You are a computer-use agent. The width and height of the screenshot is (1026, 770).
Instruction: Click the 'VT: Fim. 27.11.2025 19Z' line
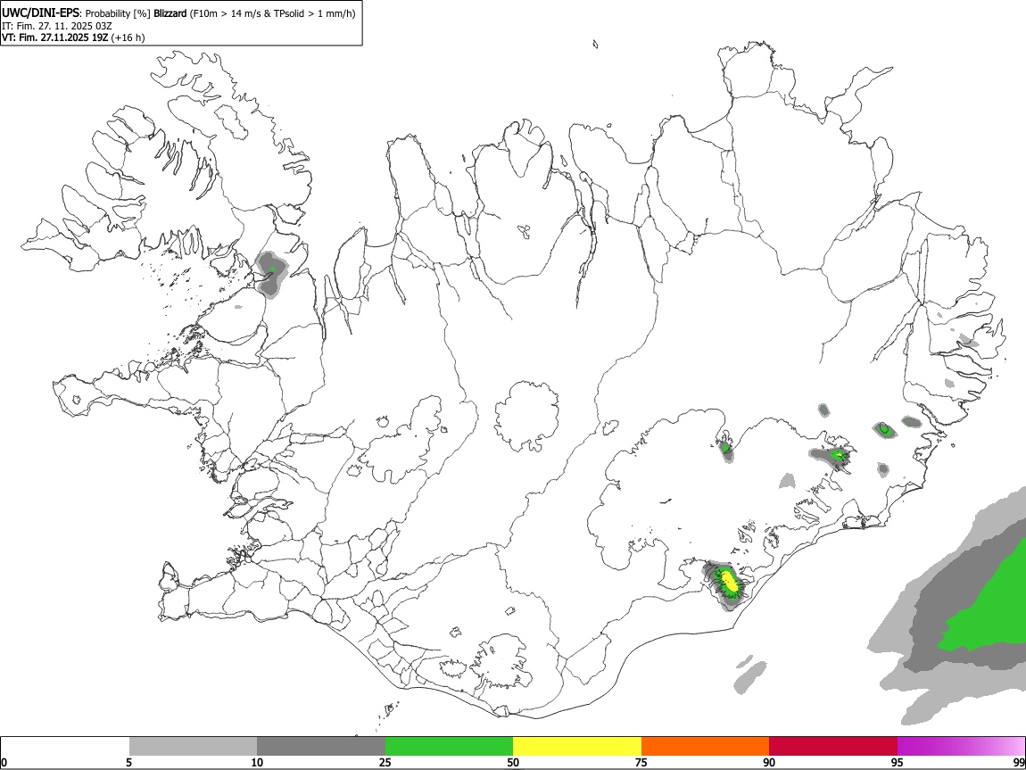(x=55, y=37)
